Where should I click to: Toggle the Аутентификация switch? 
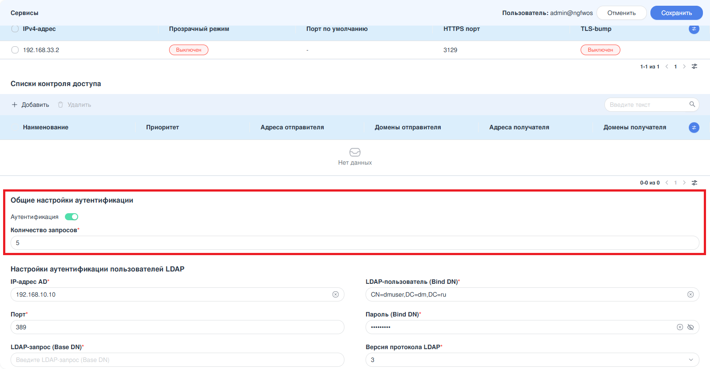72,217
